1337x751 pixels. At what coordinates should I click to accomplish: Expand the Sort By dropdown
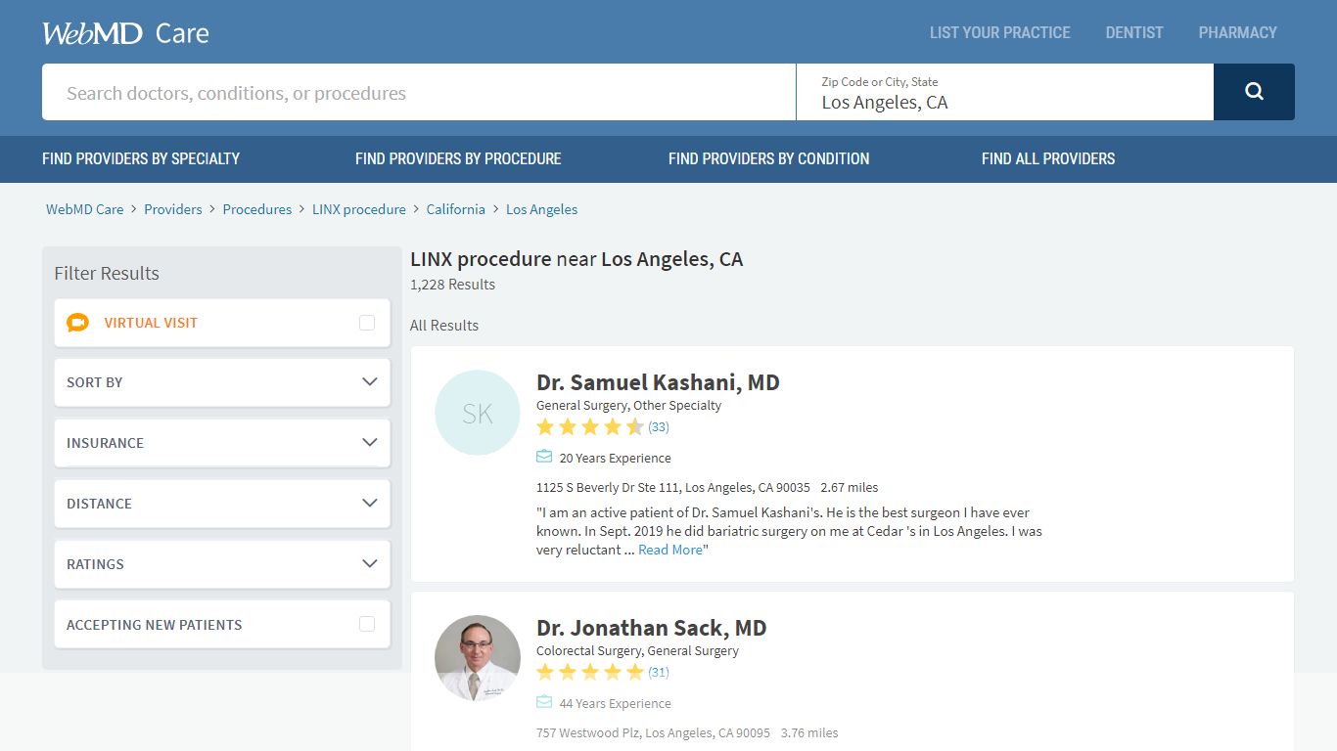pyautogui.click(x=222, y=382)
